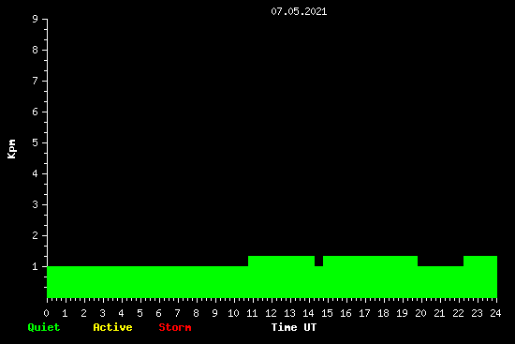This screenshot has width=515, height=344.
Task: Click the Time UT axis label
Action: 294,327
